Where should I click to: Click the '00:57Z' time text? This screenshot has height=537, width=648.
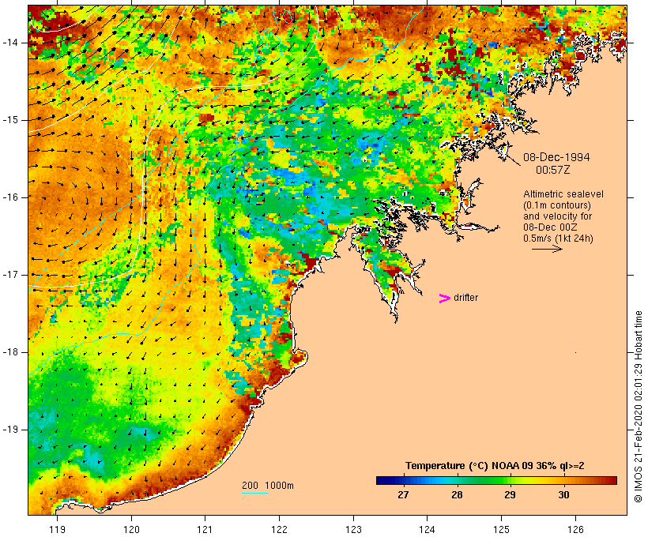[553, 170]
